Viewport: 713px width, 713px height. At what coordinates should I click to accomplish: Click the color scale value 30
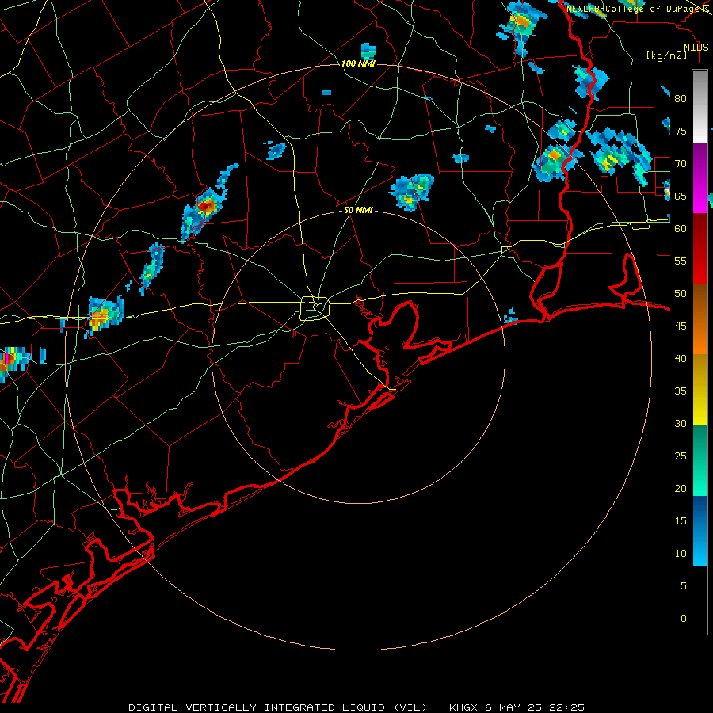[x=681, y=423]
